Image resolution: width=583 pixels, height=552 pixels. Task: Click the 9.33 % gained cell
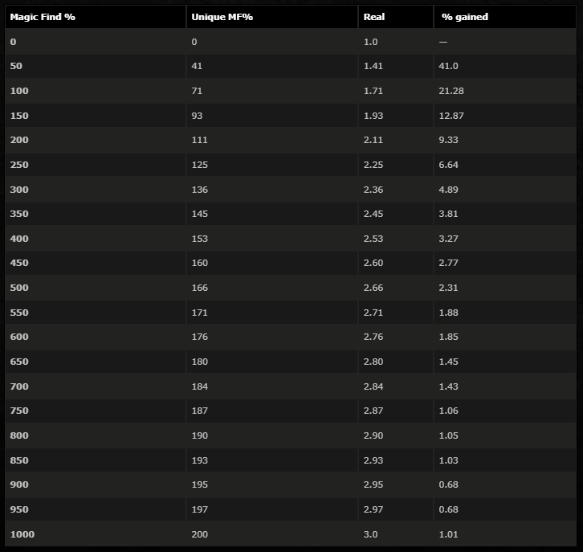click(x=450, y=140)
